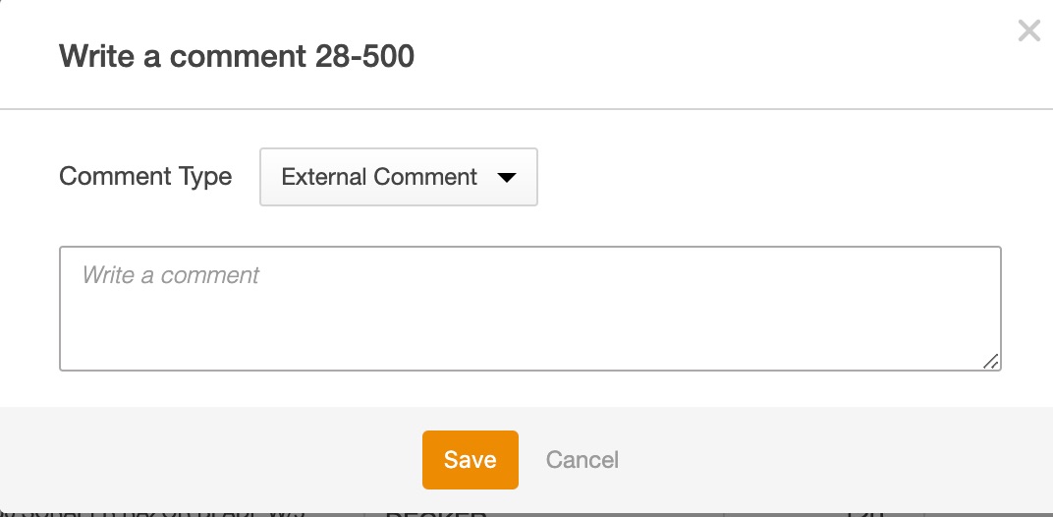Expand the comment type selector arrow
The height and width of the screenshot is (517, 1053).
pyautogui.click(x=507, y=178)
